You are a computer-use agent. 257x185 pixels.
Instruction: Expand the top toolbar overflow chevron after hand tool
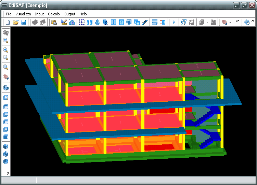point(237,21)
